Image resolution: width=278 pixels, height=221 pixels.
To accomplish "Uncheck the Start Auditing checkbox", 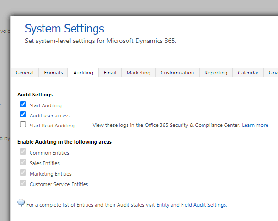I will (x=23, y=105).
